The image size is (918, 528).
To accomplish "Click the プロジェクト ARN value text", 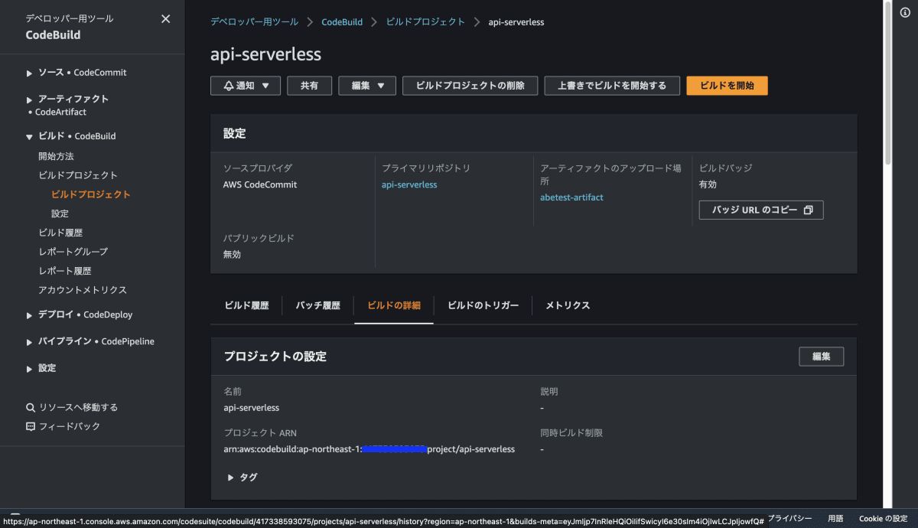I will pyautogui.click(x=369, y=449).
